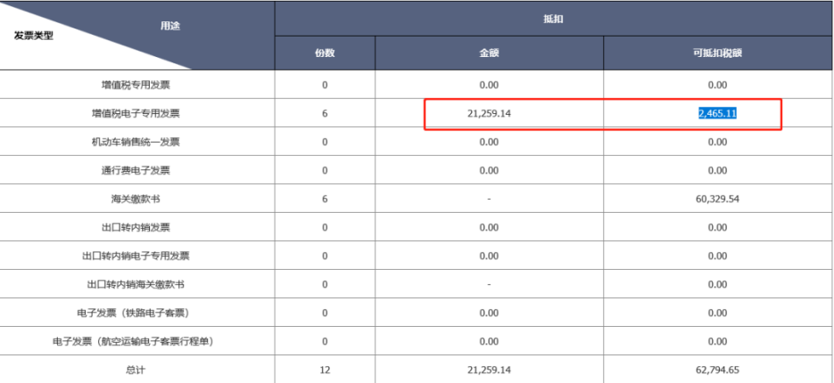Click the 60,329.54 customs deductible tax value
Screen dimensions: 834x383
(x=717, y=199)
